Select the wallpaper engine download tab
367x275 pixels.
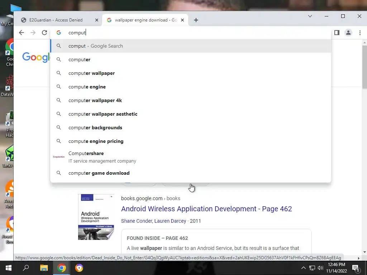tap(145, 20)
